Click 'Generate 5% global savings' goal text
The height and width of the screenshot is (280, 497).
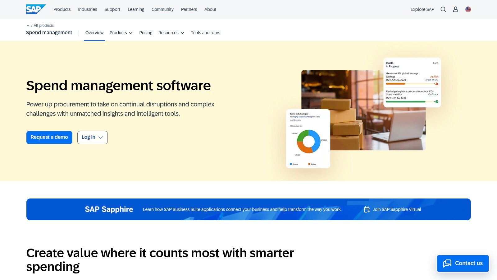click(x=402, y=73)
